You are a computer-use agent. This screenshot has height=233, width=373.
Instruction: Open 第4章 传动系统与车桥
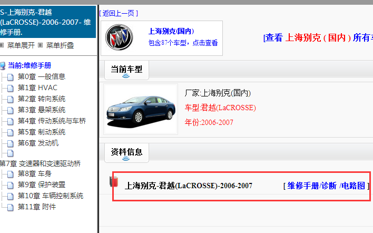[x=52, y=121]
